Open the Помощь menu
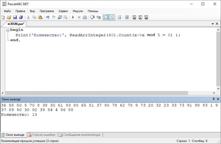This screenshot has height=144, width=221. [93, 11]
